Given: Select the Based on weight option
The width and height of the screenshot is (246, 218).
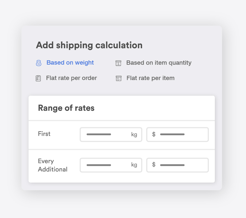Looking at the screenshot, I should [x=70, y=63].
